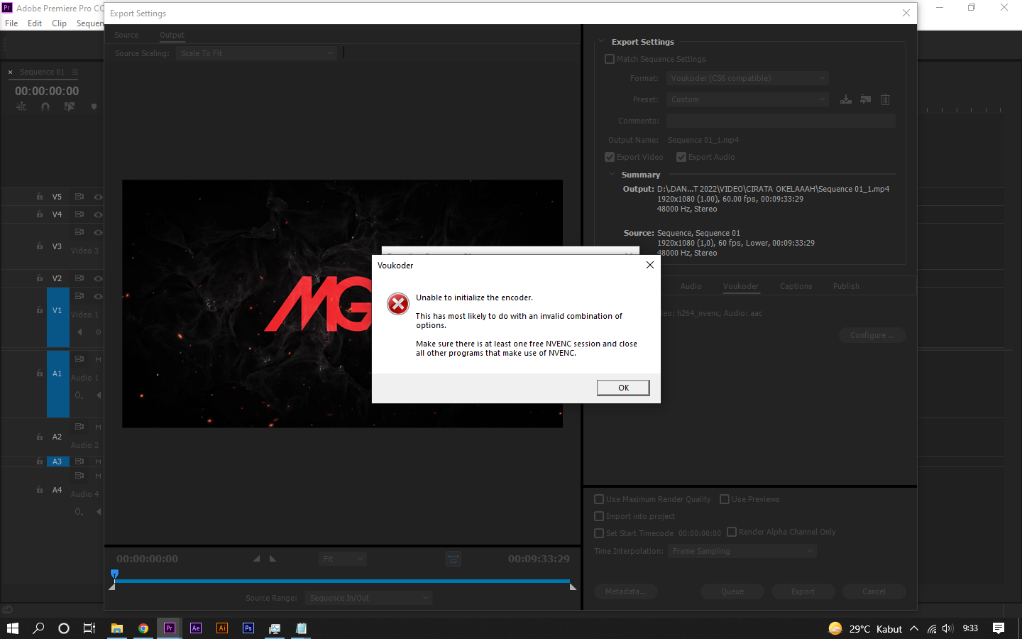Switch to the Captions tab
The height and width of the screenshot is (639, 1022).
[x=796, y=286]
